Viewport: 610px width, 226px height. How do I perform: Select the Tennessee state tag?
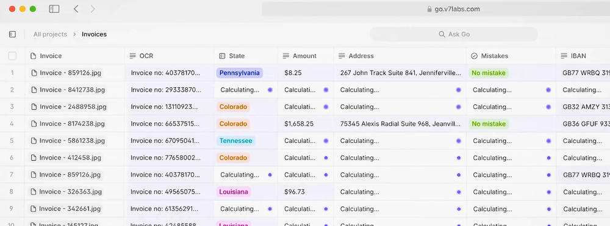pyautogui.click(x=235, y=140)
